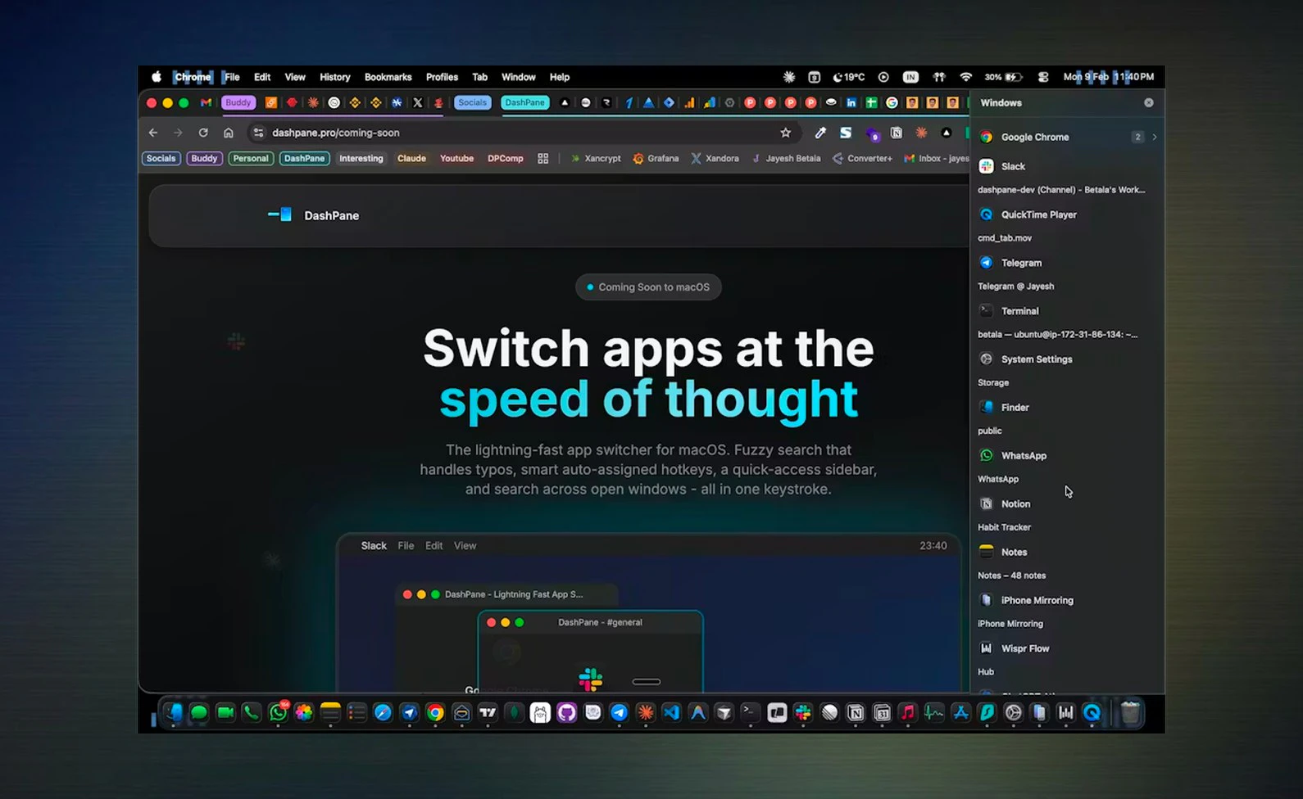The image size is (1303, 799).
Task: Open the File menu
Action: [232, 77]
